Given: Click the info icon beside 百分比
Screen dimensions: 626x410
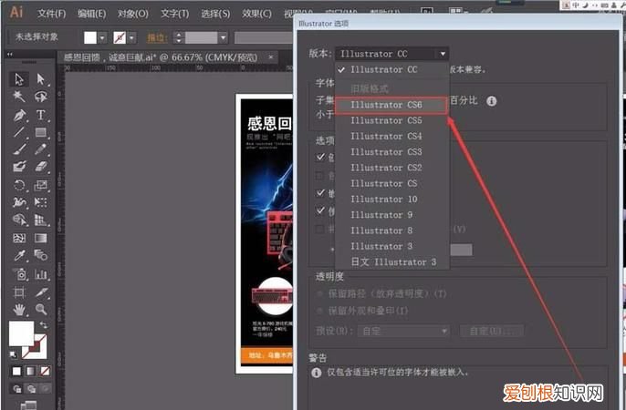Looking at the screenshot, I should (x=492, y=101).
